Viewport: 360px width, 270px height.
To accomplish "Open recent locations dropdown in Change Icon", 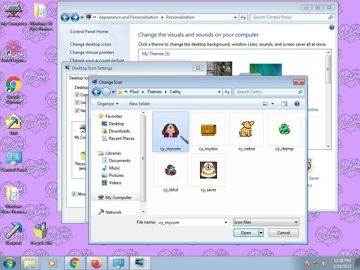I will [x=114, y=92].
